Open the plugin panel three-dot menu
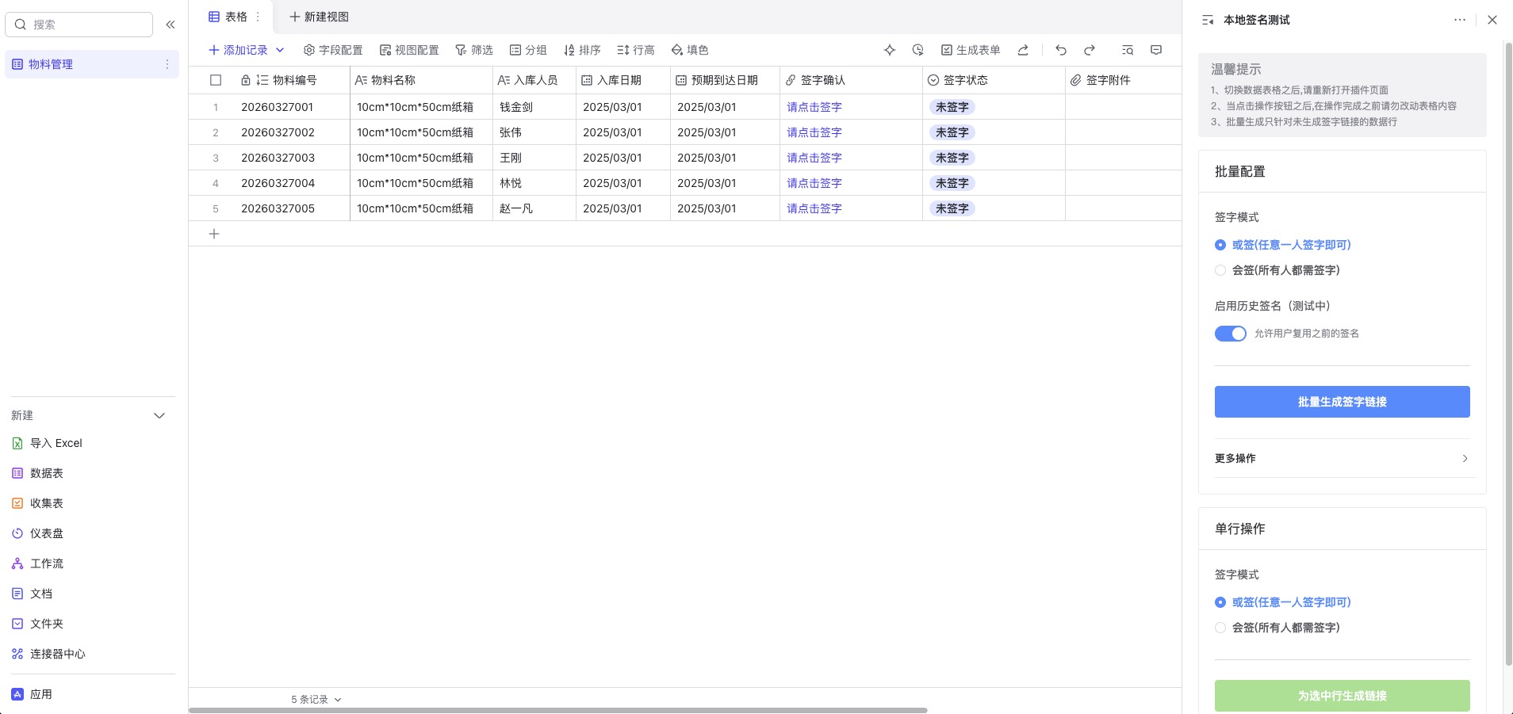 1459,20
